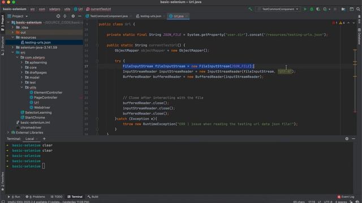Select StartChrome class in project tree

35,118
